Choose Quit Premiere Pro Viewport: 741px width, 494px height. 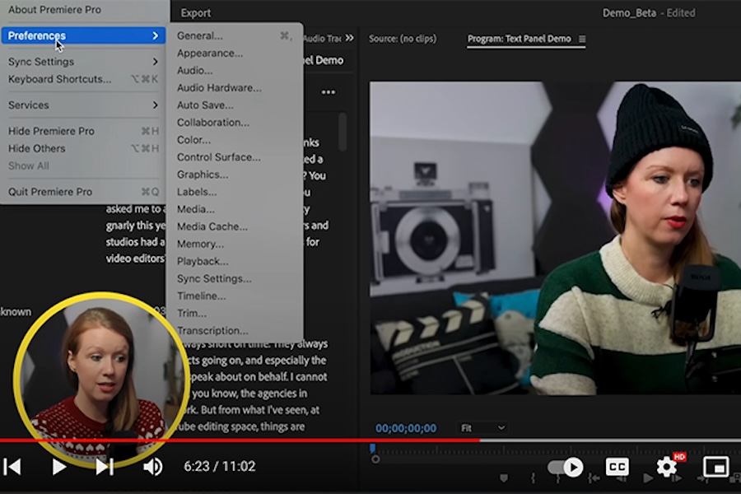click(83, 192)
